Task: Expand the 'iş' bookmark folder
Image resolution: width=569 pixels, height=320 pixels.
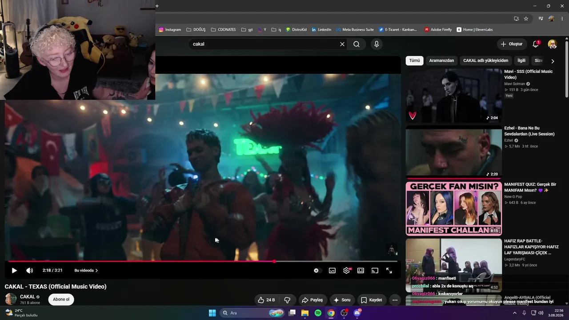Action: pyautogui.click(x=276, y=30)
